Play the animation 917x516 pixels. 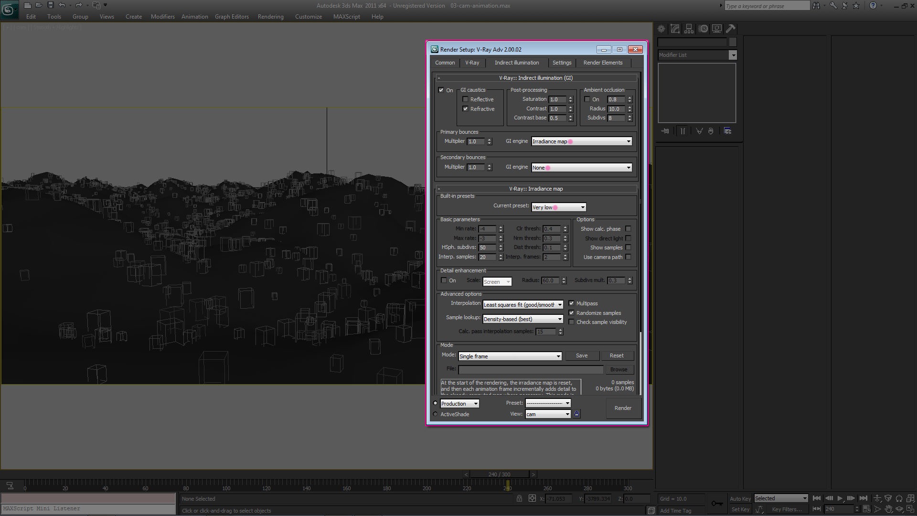(x=840, y=498)
